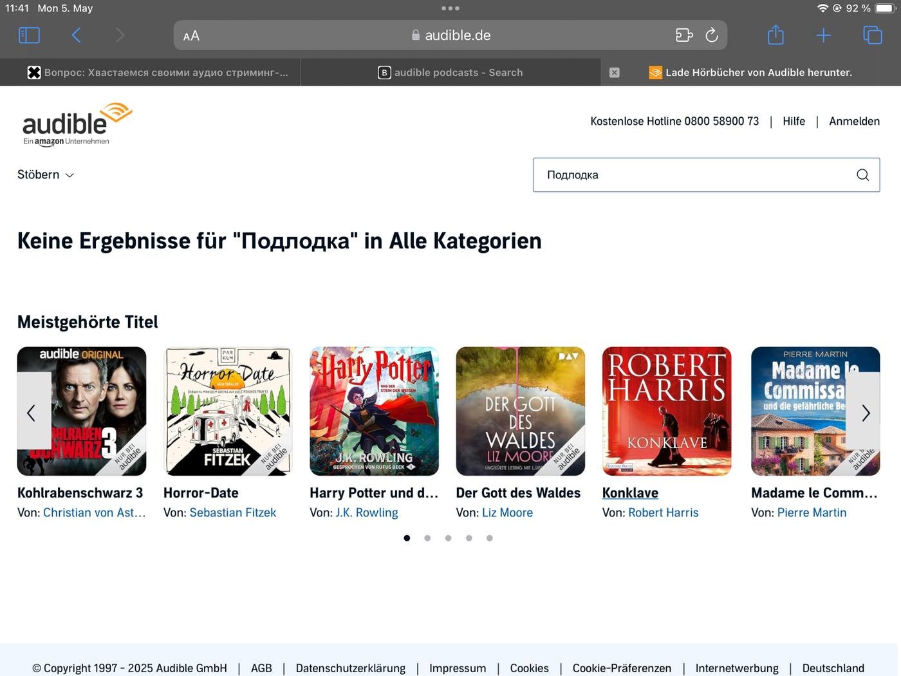901x676 pixels.
Task: Open the extensions puzzle icon in address bar
Action: point(684,35)
